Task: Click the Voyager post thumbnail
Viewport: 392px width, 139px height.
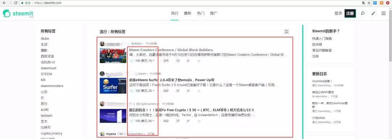Action: [x=113, y=116]
